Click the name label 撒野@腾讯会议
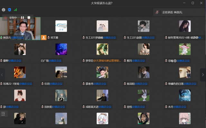The width and height of the screenshot is (206, 128). tap(12, 61)
